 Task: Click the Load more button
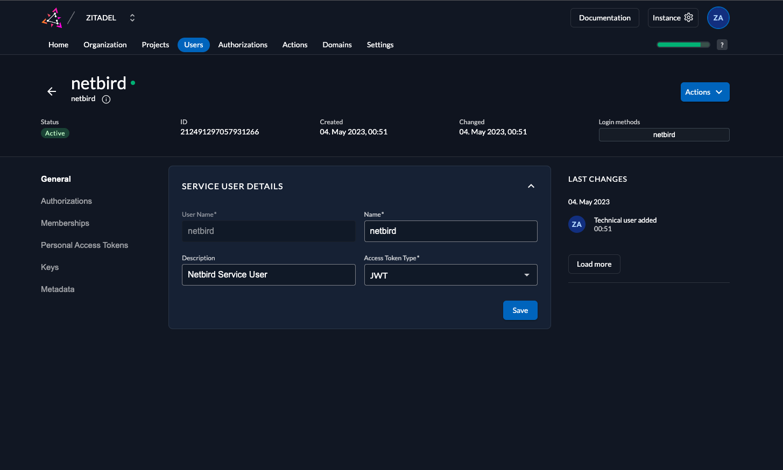click(594, 264)
